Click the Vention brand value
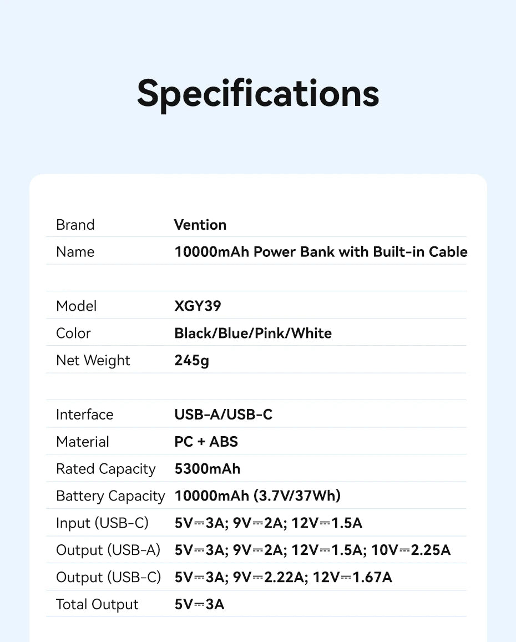This screenshot has width=516, height=642. [200, 225]
